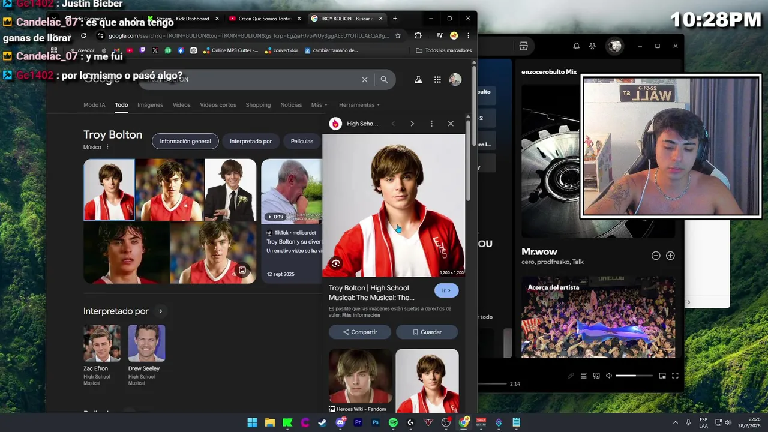
Task: Switch Spotify to full screen view
Action: tap(675, 376)
